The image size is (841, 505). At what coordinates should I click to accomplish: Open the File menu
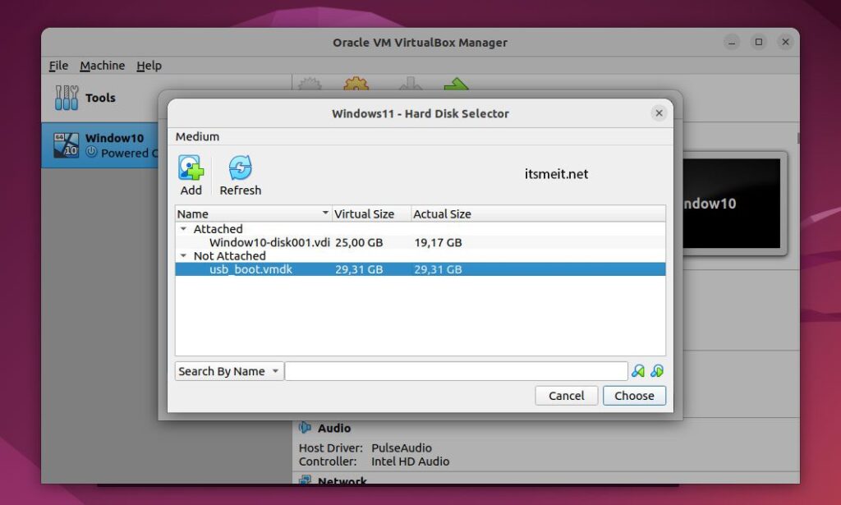[58, 65]
